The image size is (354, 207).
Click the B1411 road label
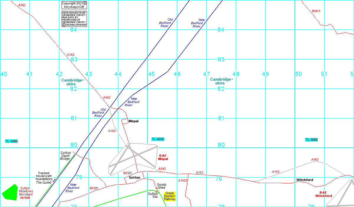click(x=316, y=11)
